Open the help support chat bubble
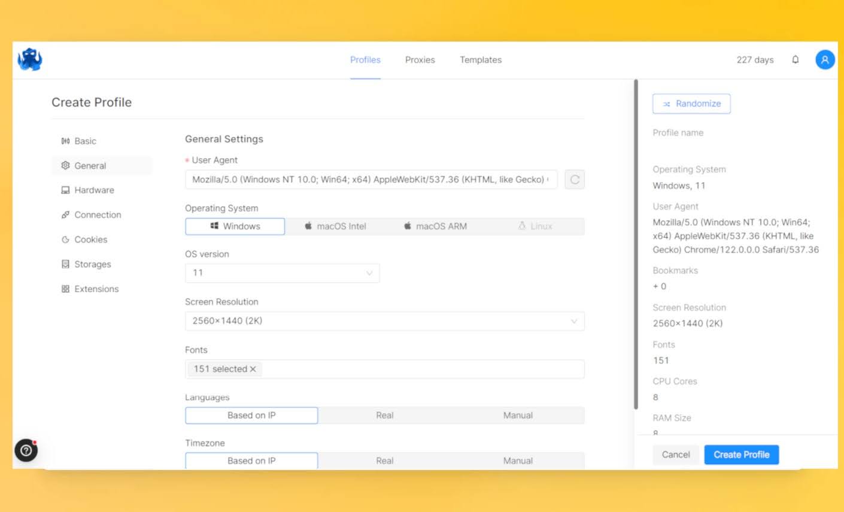 click(x=26, y=450)
